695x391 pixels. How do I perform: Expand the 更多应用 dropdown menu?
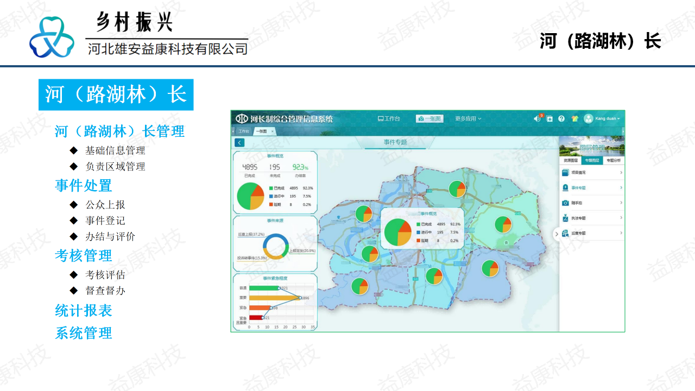[468, 118]
